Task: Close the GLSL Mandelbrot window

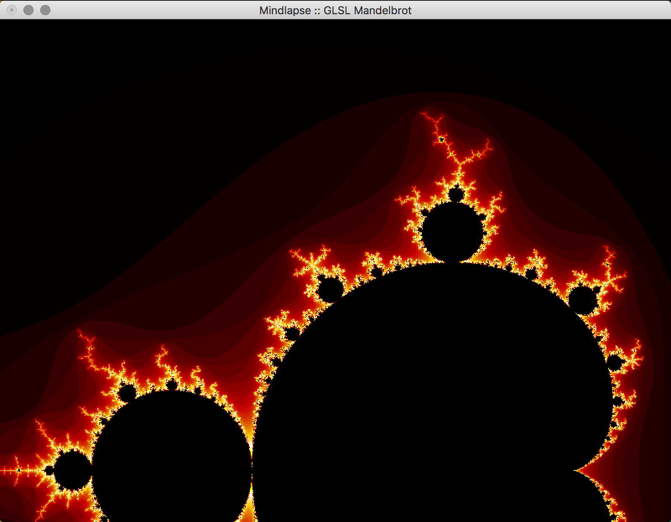Action: (12, 10)
